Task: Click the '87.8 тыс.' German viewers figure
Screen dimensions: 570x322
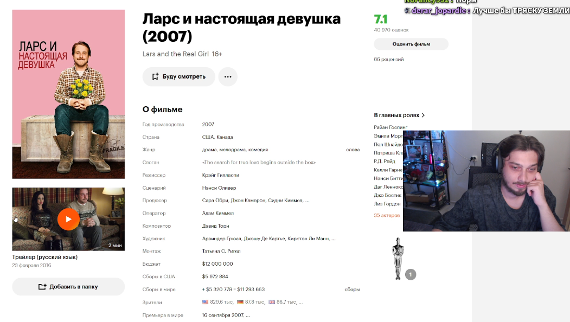Action: [x=254, y=302]
